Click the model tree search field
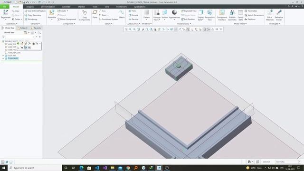Screen dimensions: 304x171 click(x=20, y=37)
